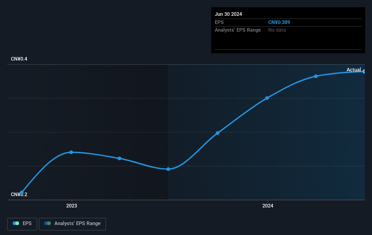The width and height of the screenshot is (372, 235).
Task: Toggle the Analysts' EPS Range legend button
Action: [72, 224]
